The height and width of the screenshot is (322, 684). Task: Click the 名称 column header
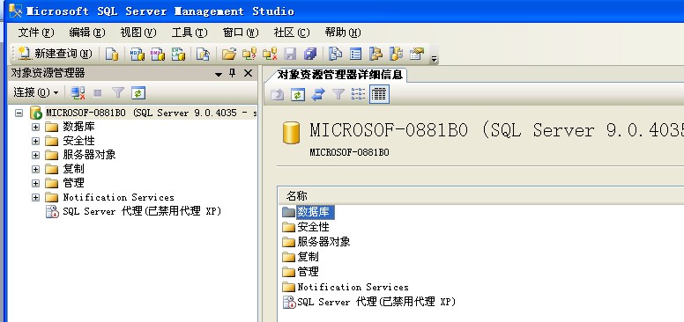pyautogui.click(x=297, y=196)
